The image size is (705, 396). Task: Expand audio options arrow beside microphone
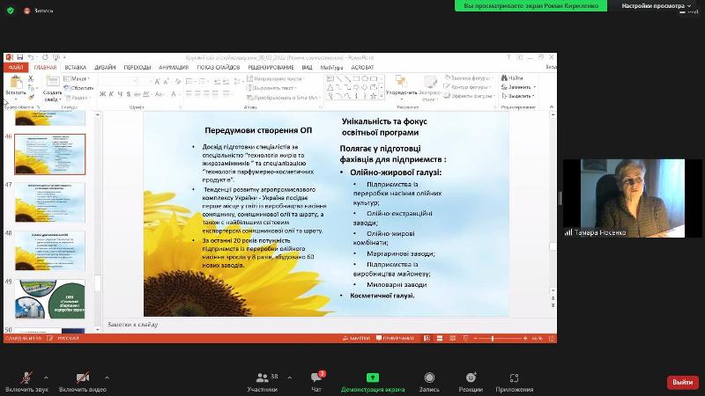45,376
